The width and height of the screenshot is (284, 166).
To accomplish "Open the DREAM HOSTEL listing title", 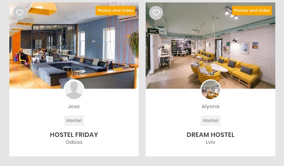I will tap(211, 135).
